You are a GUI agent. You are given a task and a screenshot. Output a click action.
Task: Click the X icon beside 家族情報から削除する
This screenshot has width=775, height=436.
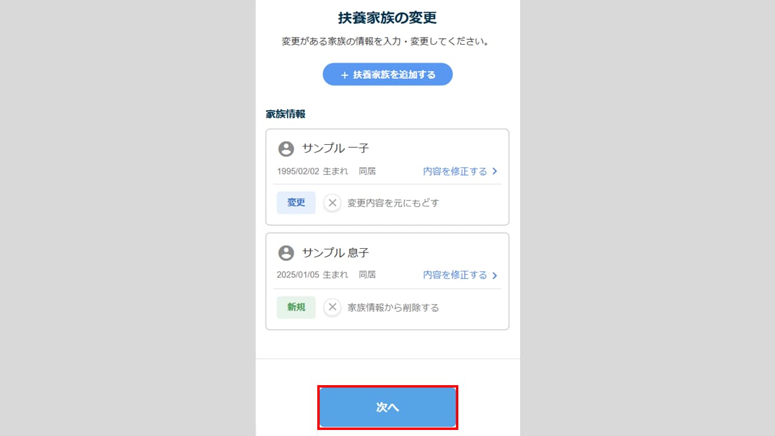coord(332,307)
